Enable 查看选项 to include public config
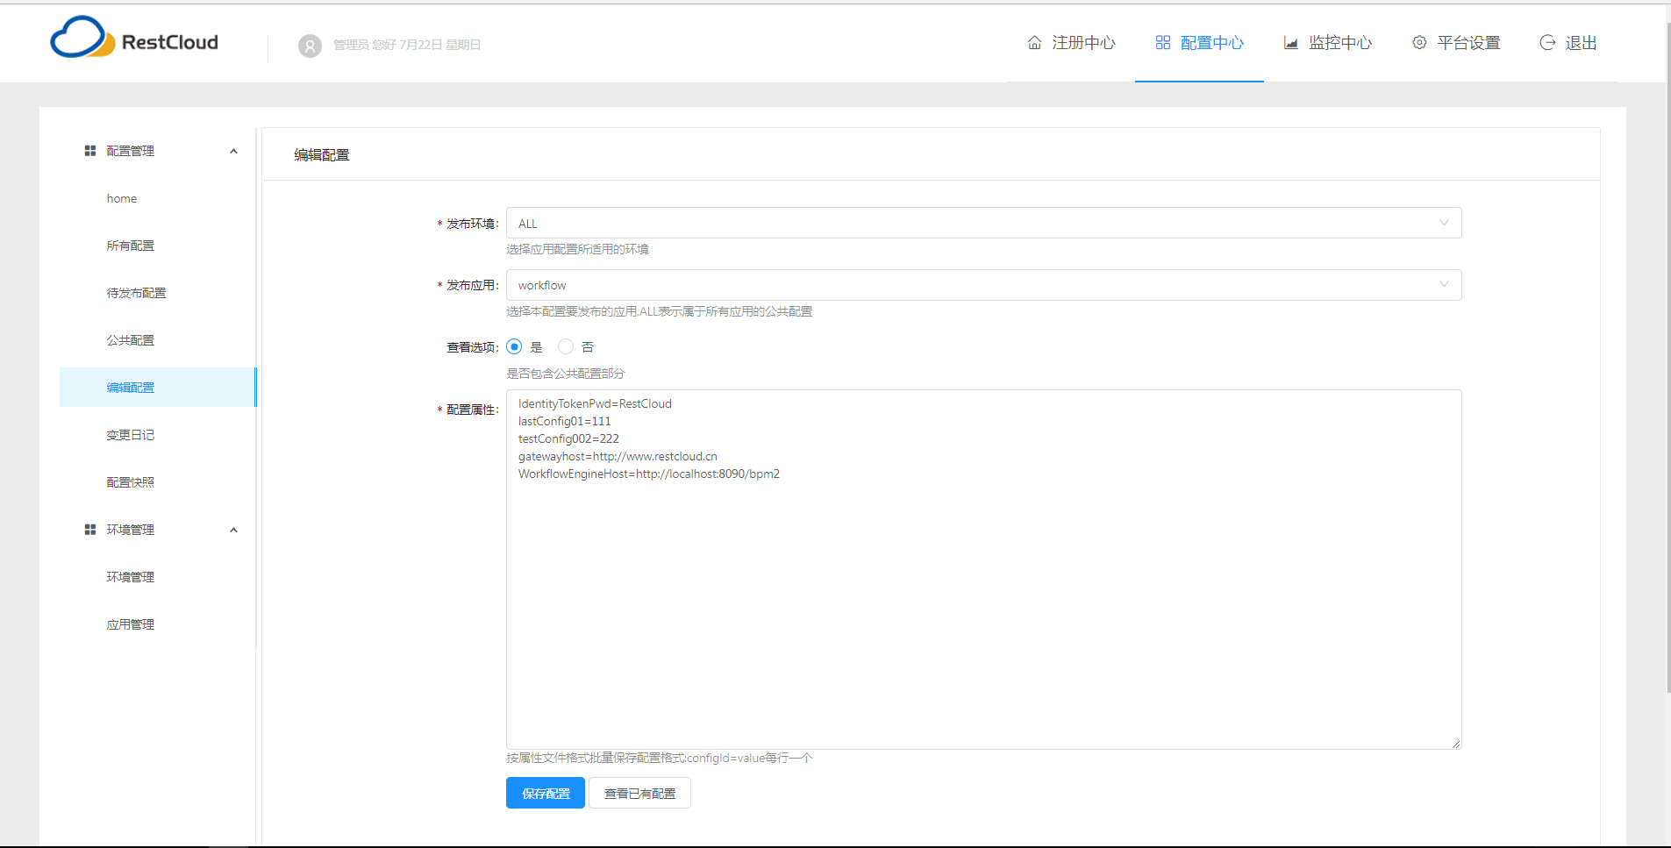 (x=514, y=346)
